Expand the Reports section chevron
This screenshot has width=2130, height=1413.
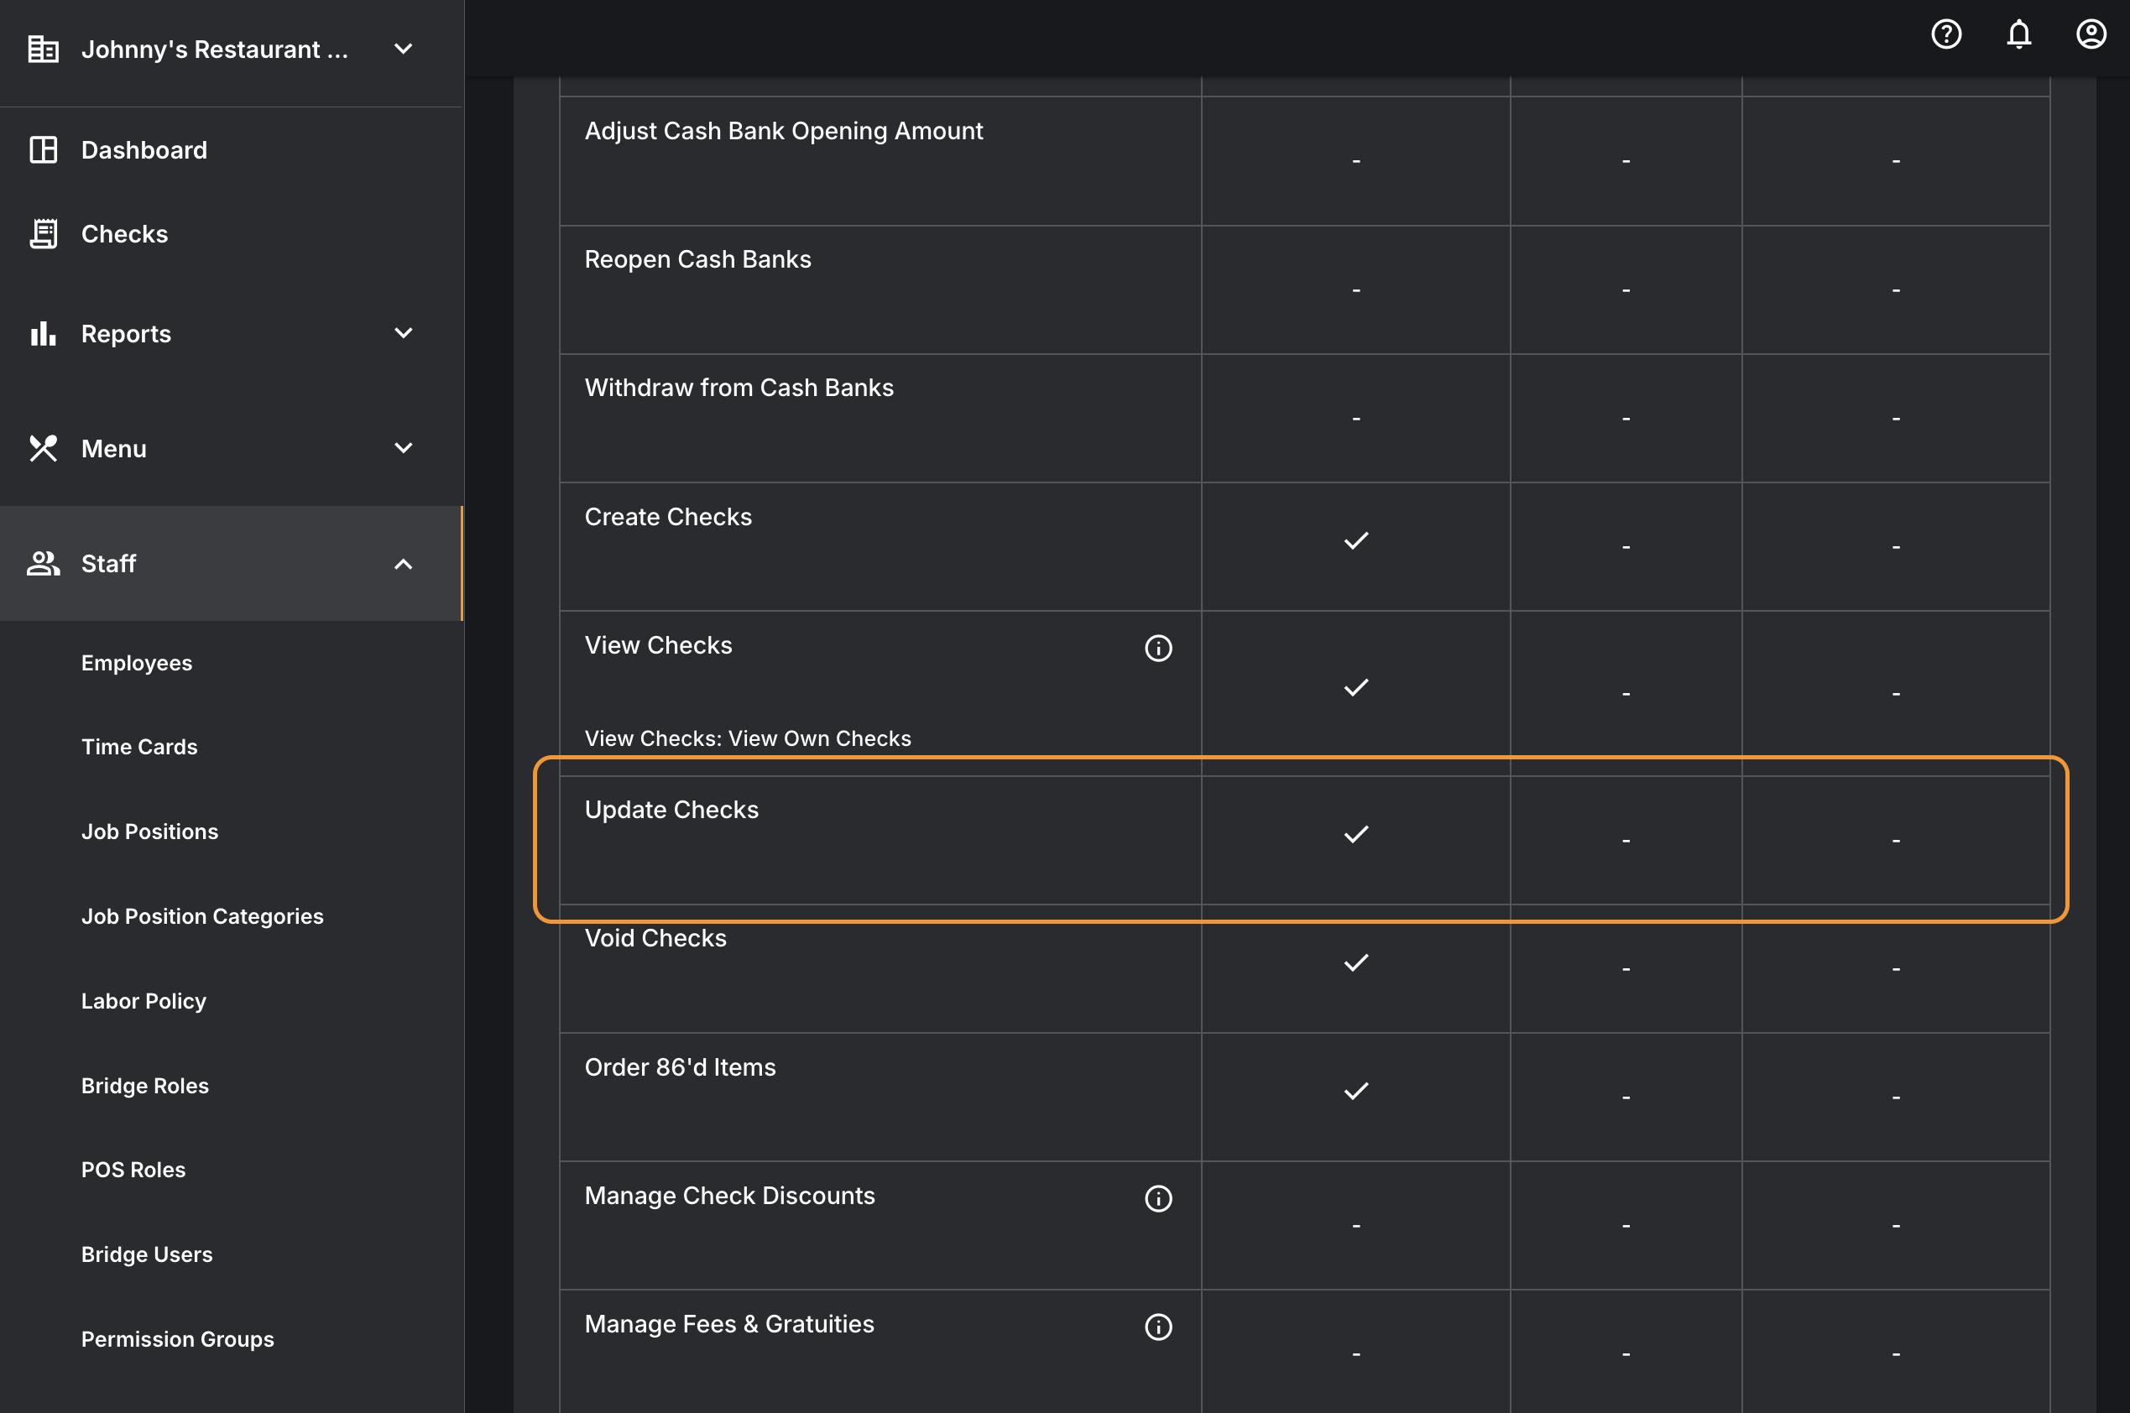point(403,333)
